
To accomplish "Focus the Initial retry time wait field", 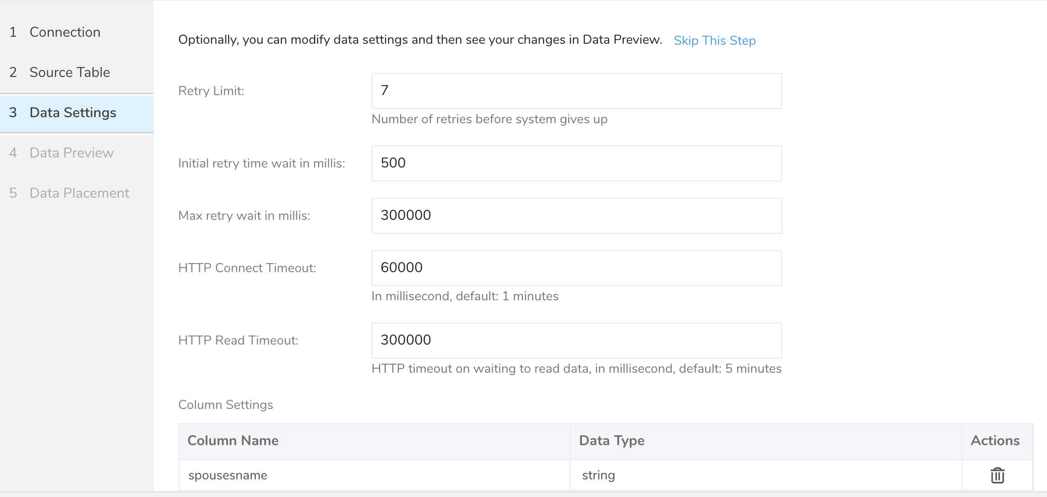I will (576, 163).
